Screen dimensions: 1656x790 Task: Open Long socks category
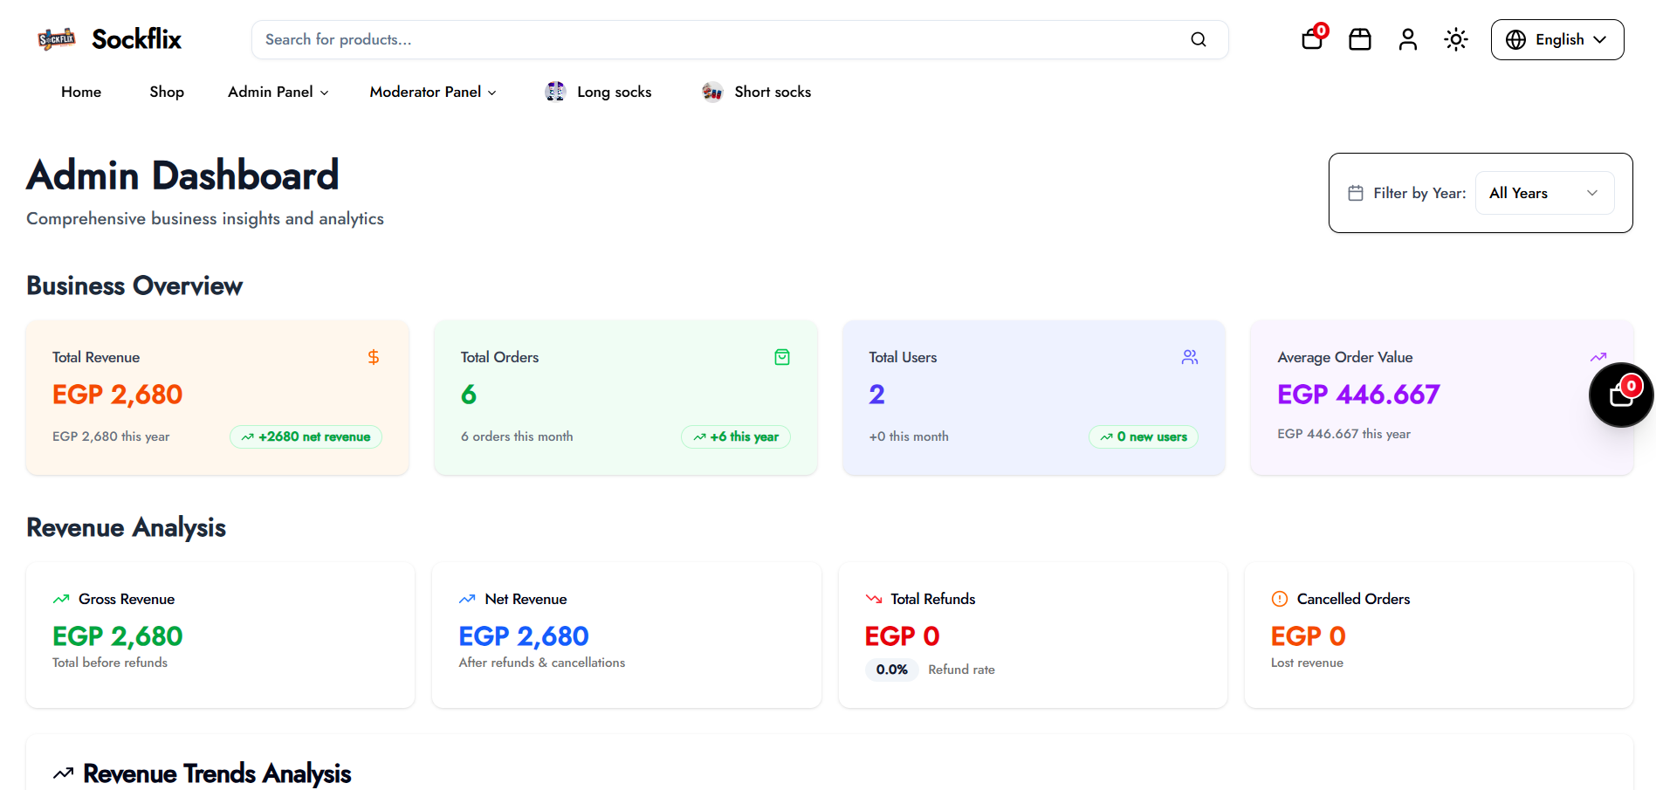(615, 92)
